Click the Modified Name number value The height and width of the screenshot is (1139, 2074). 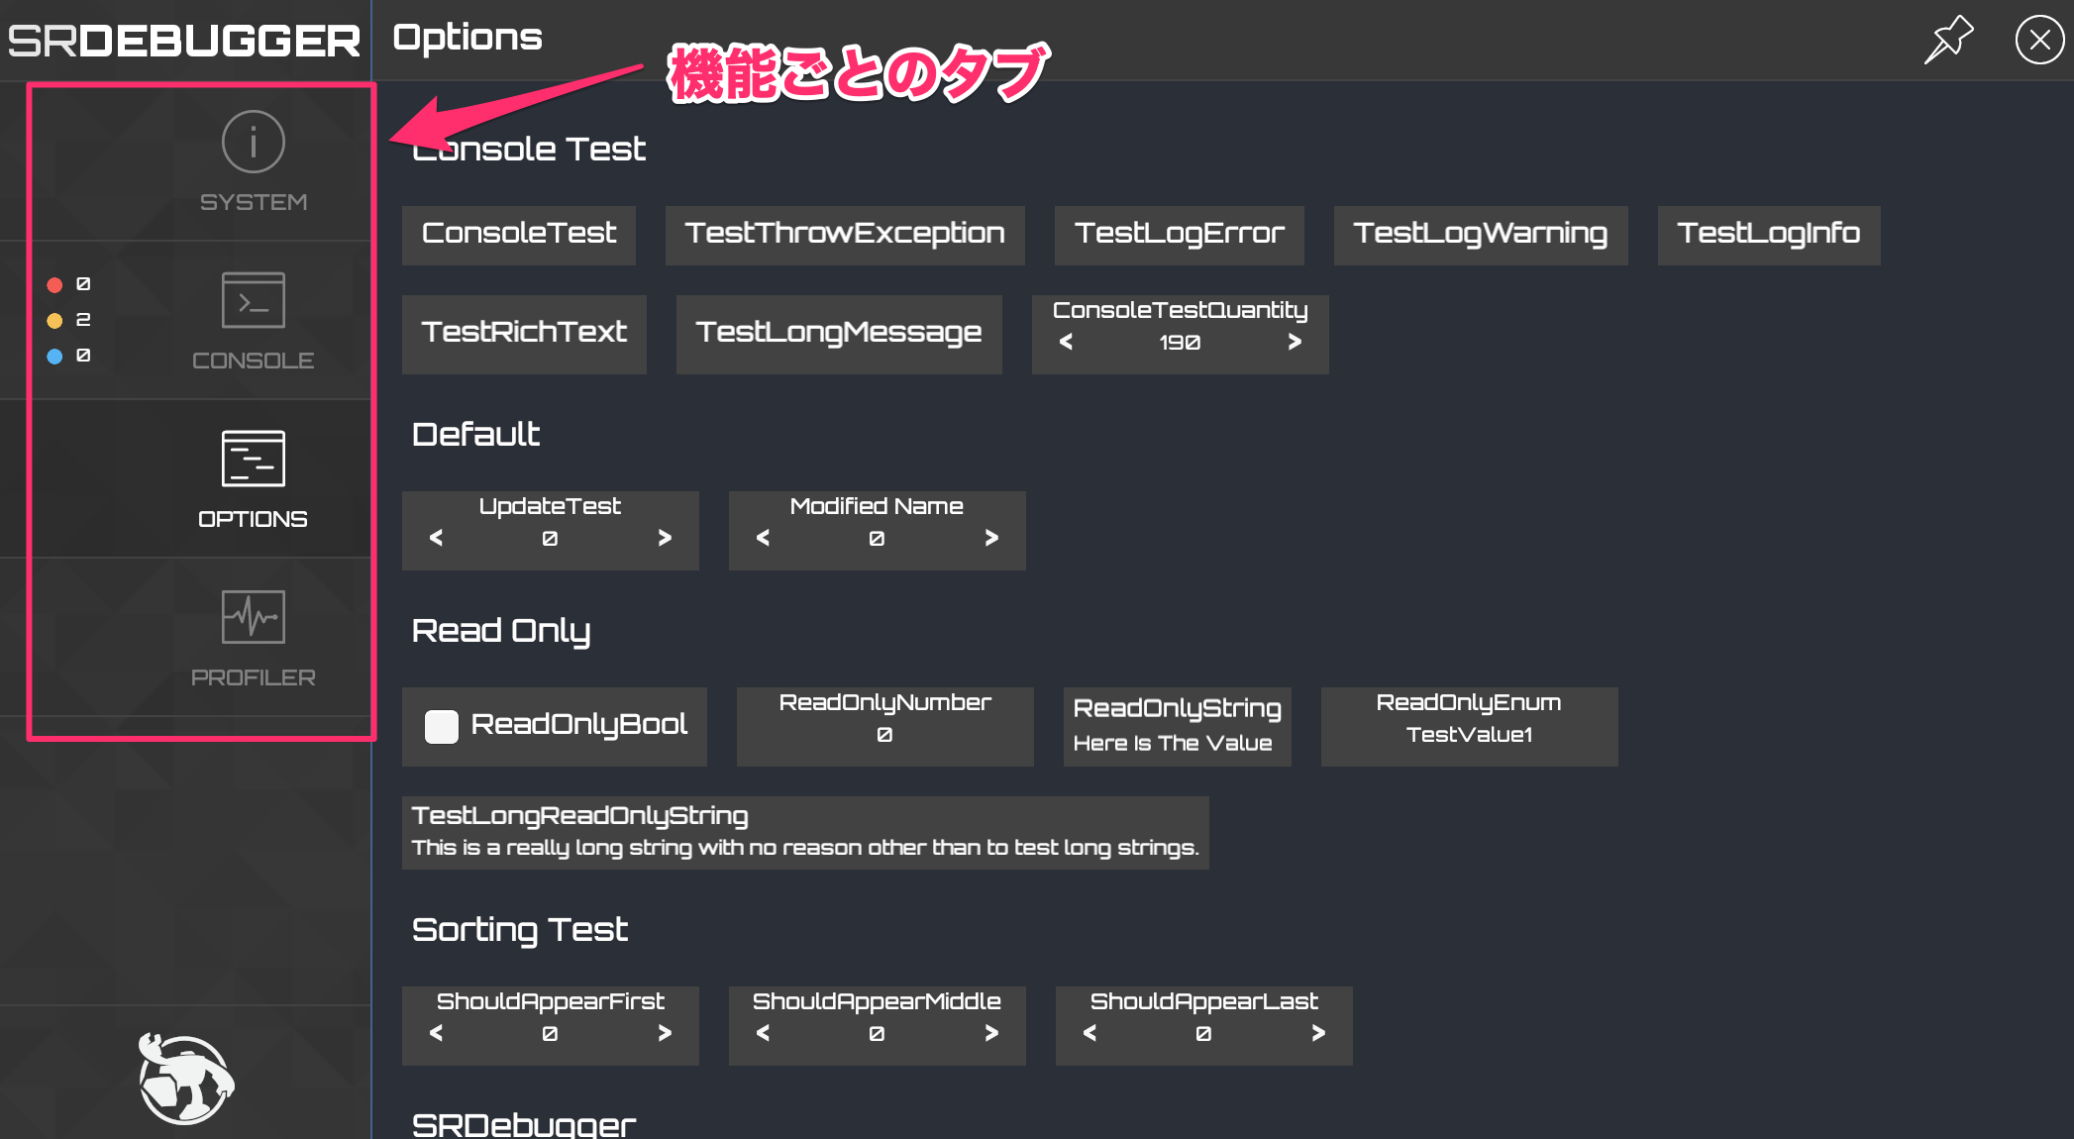pos(877,538)
